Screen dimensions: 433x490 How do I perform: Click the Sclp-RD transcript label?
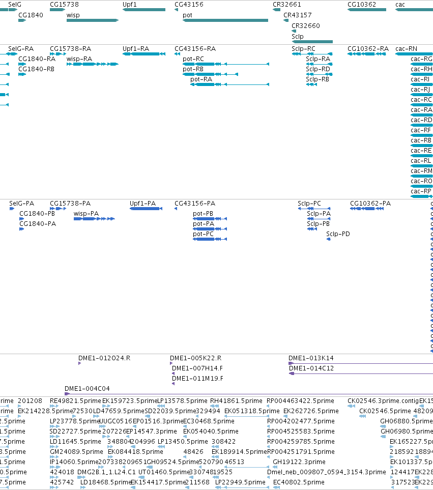click(318, 69)
